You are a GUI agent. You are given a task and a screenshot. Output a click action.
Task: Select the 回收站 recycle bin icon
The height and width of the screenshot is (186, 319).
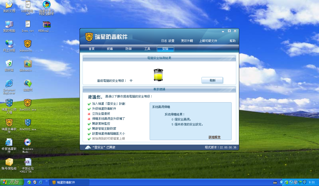pos(9,66)
